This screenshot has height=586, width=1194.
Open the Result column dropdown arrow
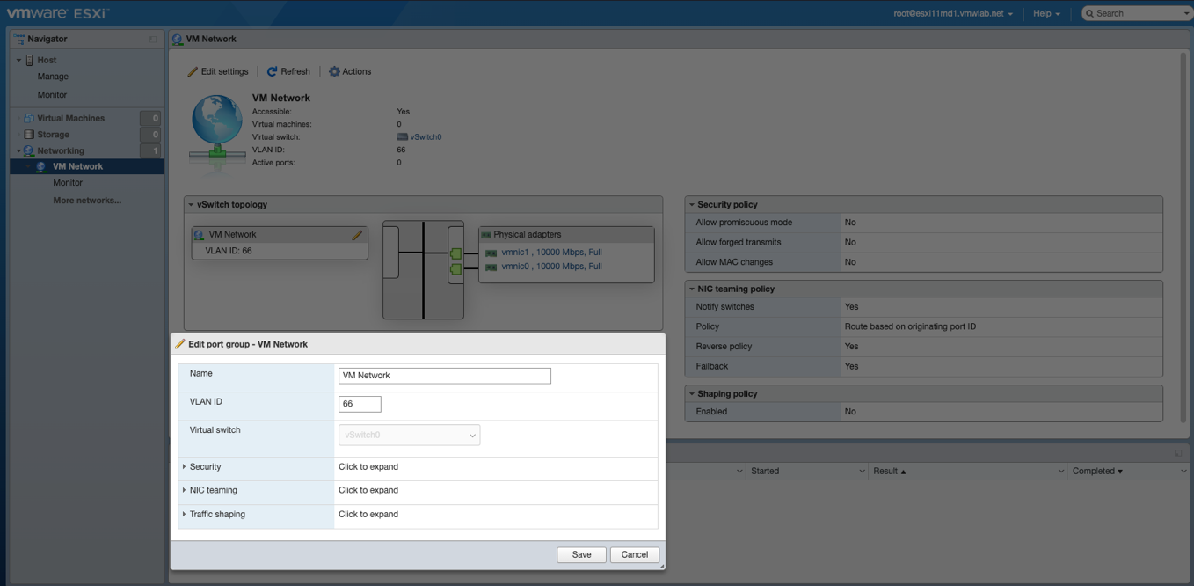click(x=1060, y=471)
